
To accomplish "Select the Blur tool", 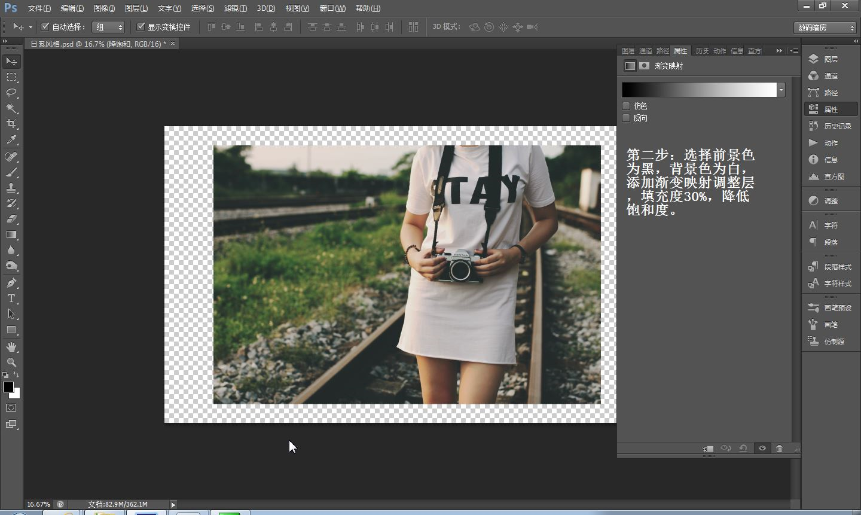I will click(x=11, y=250).
